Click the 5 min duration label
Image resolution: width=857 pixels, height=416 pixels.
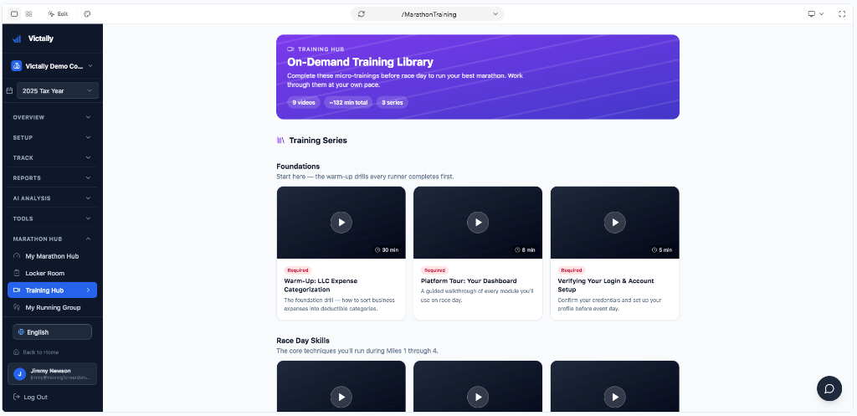pyautogui.click(x=662, y=249)
